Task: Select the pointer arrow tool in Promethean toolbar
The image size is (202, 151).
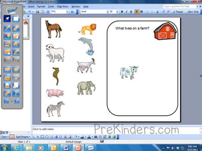Action: (7, 19)
